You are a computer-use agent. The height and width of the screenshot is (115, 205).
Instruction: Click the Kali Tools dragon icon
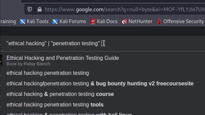click(x=23, y=21)
